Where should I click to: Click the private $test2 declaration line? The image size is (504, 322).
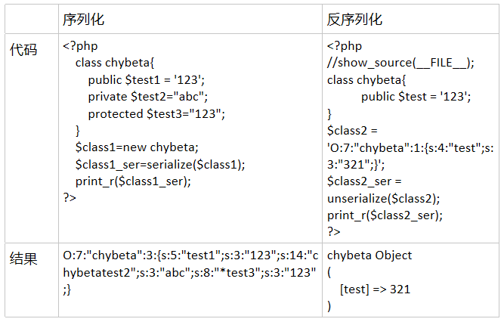(x=147, y=97)
